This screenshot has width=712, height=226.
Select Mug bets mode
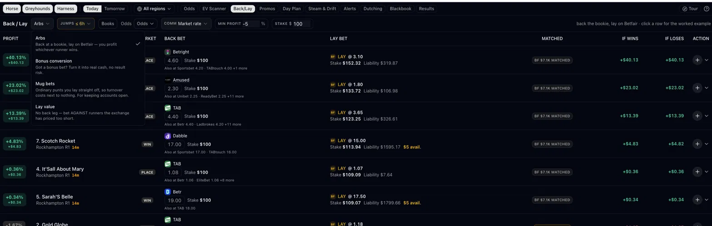[88, 89]
